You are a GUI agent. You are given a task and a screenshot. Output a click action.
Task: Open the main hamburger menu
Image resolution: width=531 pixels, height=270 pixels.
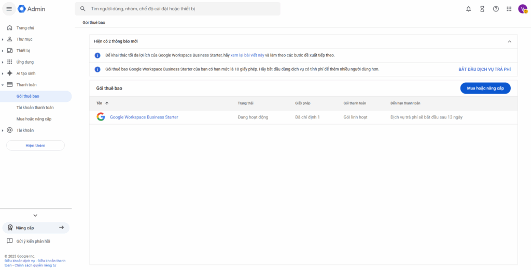(9, 9)
